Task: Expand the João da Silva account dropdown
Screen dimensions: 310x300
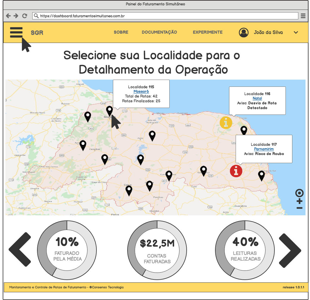Action: (x=296, y=33)
